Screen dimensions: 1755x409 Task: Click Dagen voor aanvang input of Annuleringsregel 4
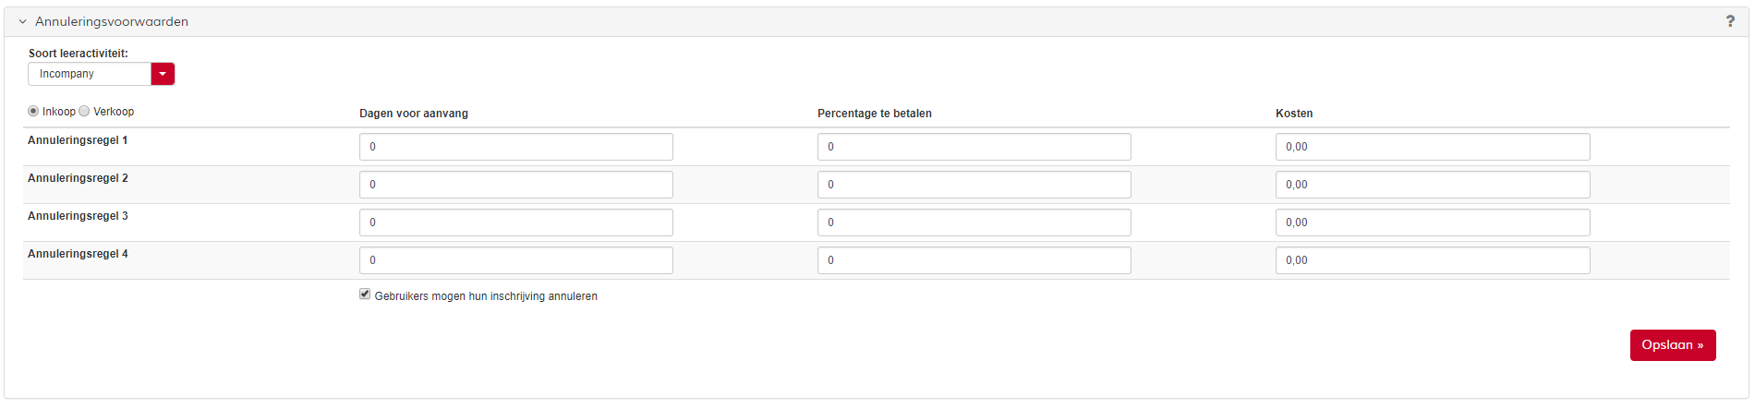coord(515,260)
